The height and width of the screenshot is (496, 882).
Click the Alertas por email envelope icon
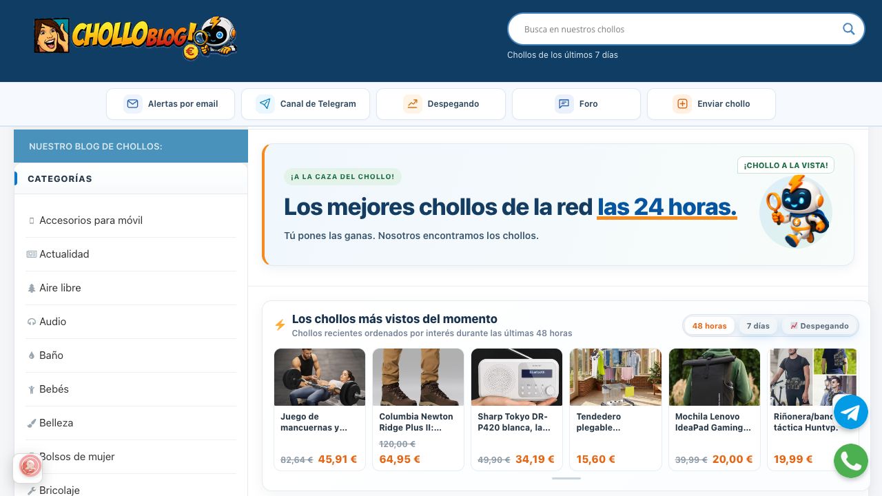132,104
